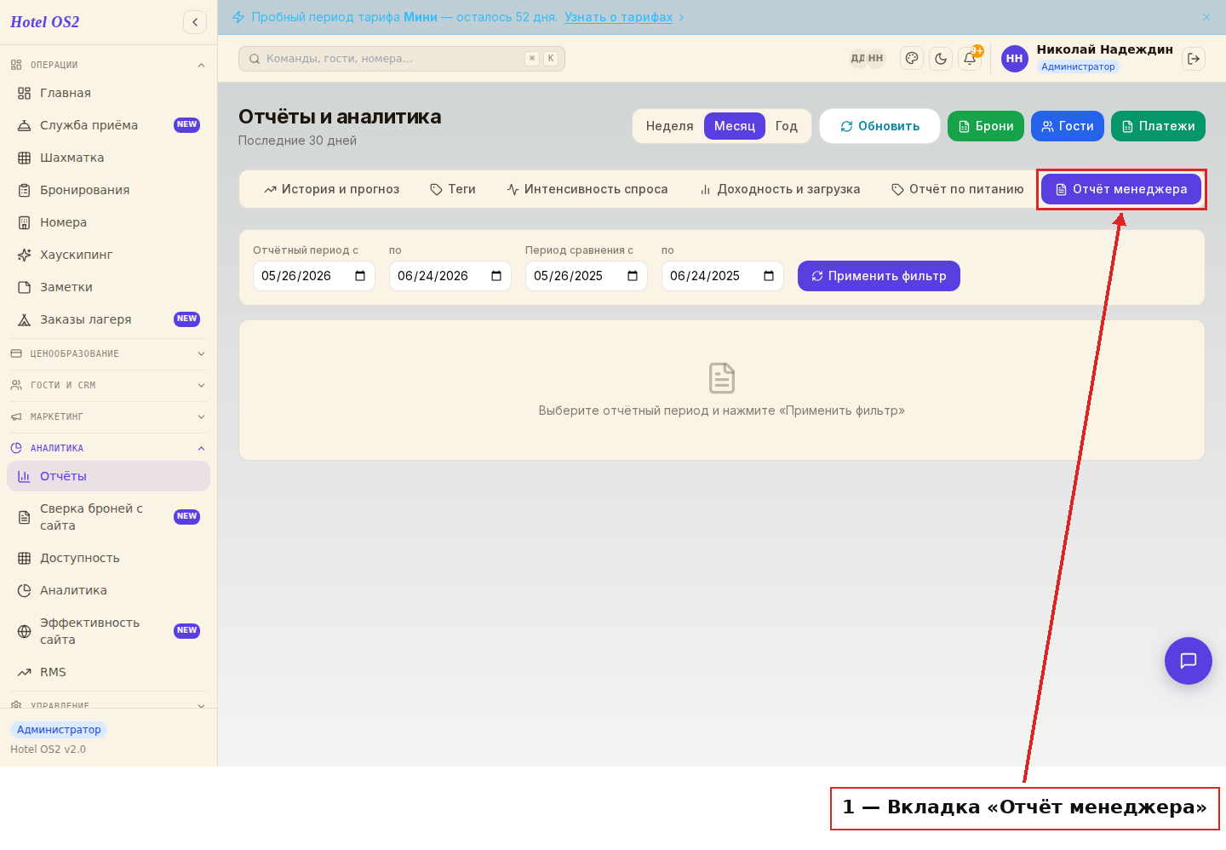Viewport: 1226px width, 850px height.
Task: Open the theme palette icon
Action: (912, 59)
